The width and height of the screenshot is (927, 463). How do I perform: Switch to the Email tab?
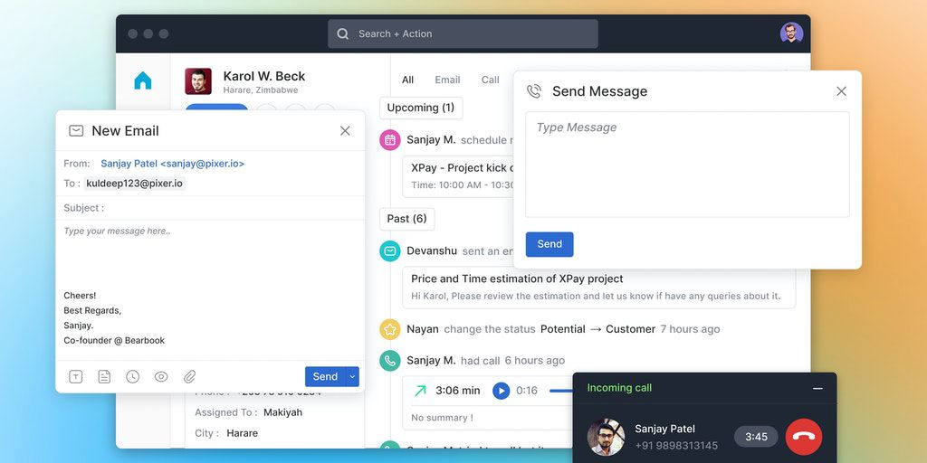point(447,80)
